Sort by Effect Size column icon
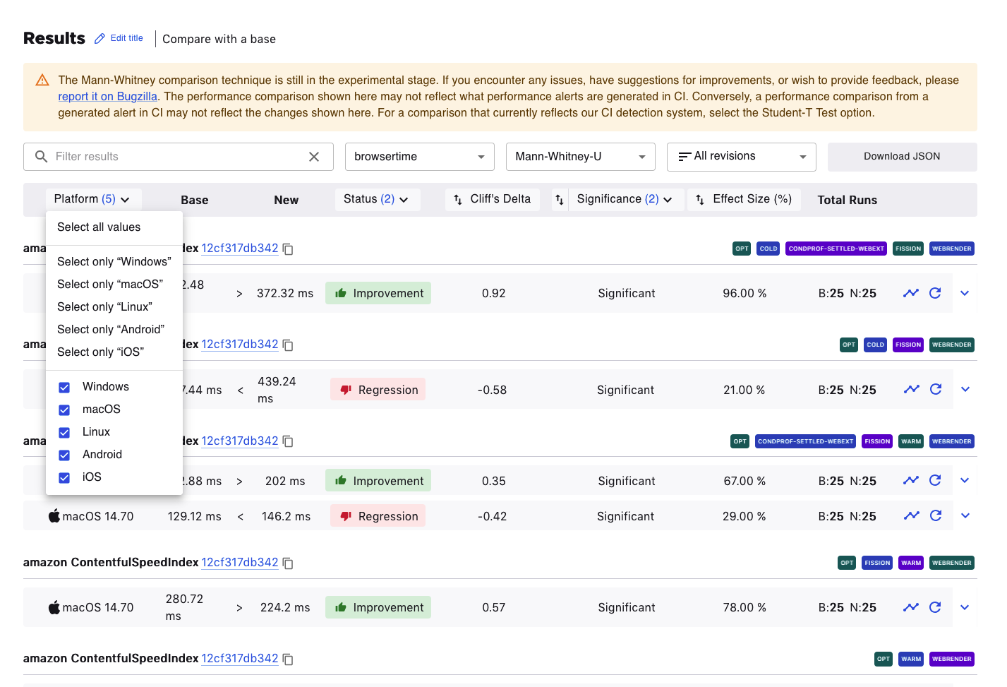 [x=700, y=200]
